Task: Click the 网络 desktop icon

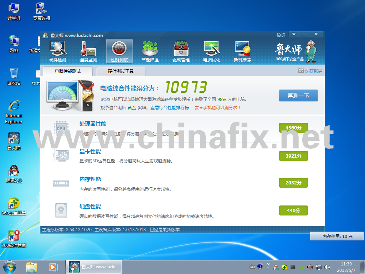Action: (x=14, y=44)
